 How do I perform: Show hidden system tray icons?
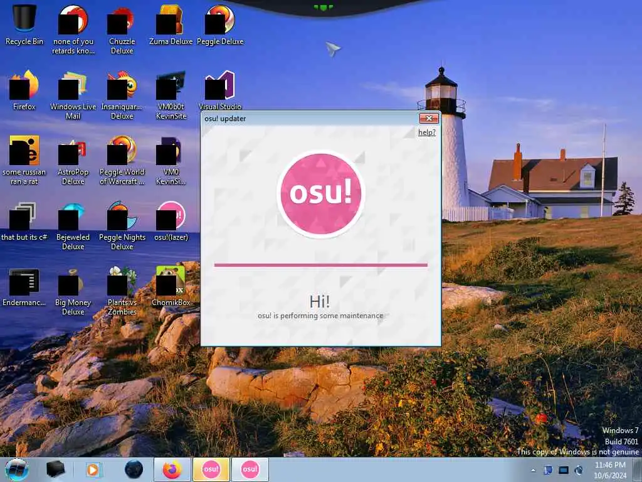point(533,470)
